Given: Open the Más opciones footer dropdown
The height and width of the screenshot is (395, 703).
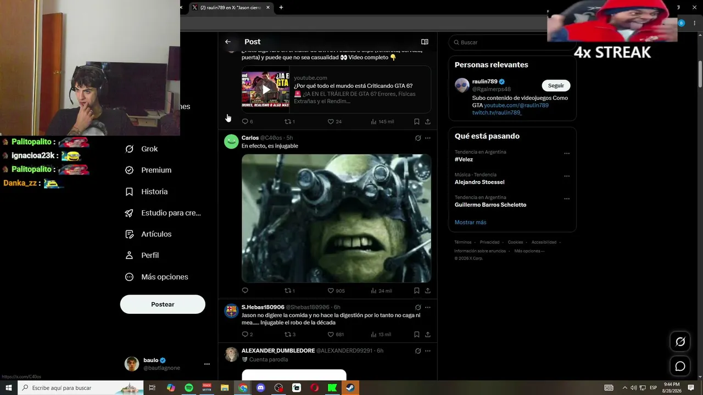Looking at the screenshot, I should [x=529, y=251].
